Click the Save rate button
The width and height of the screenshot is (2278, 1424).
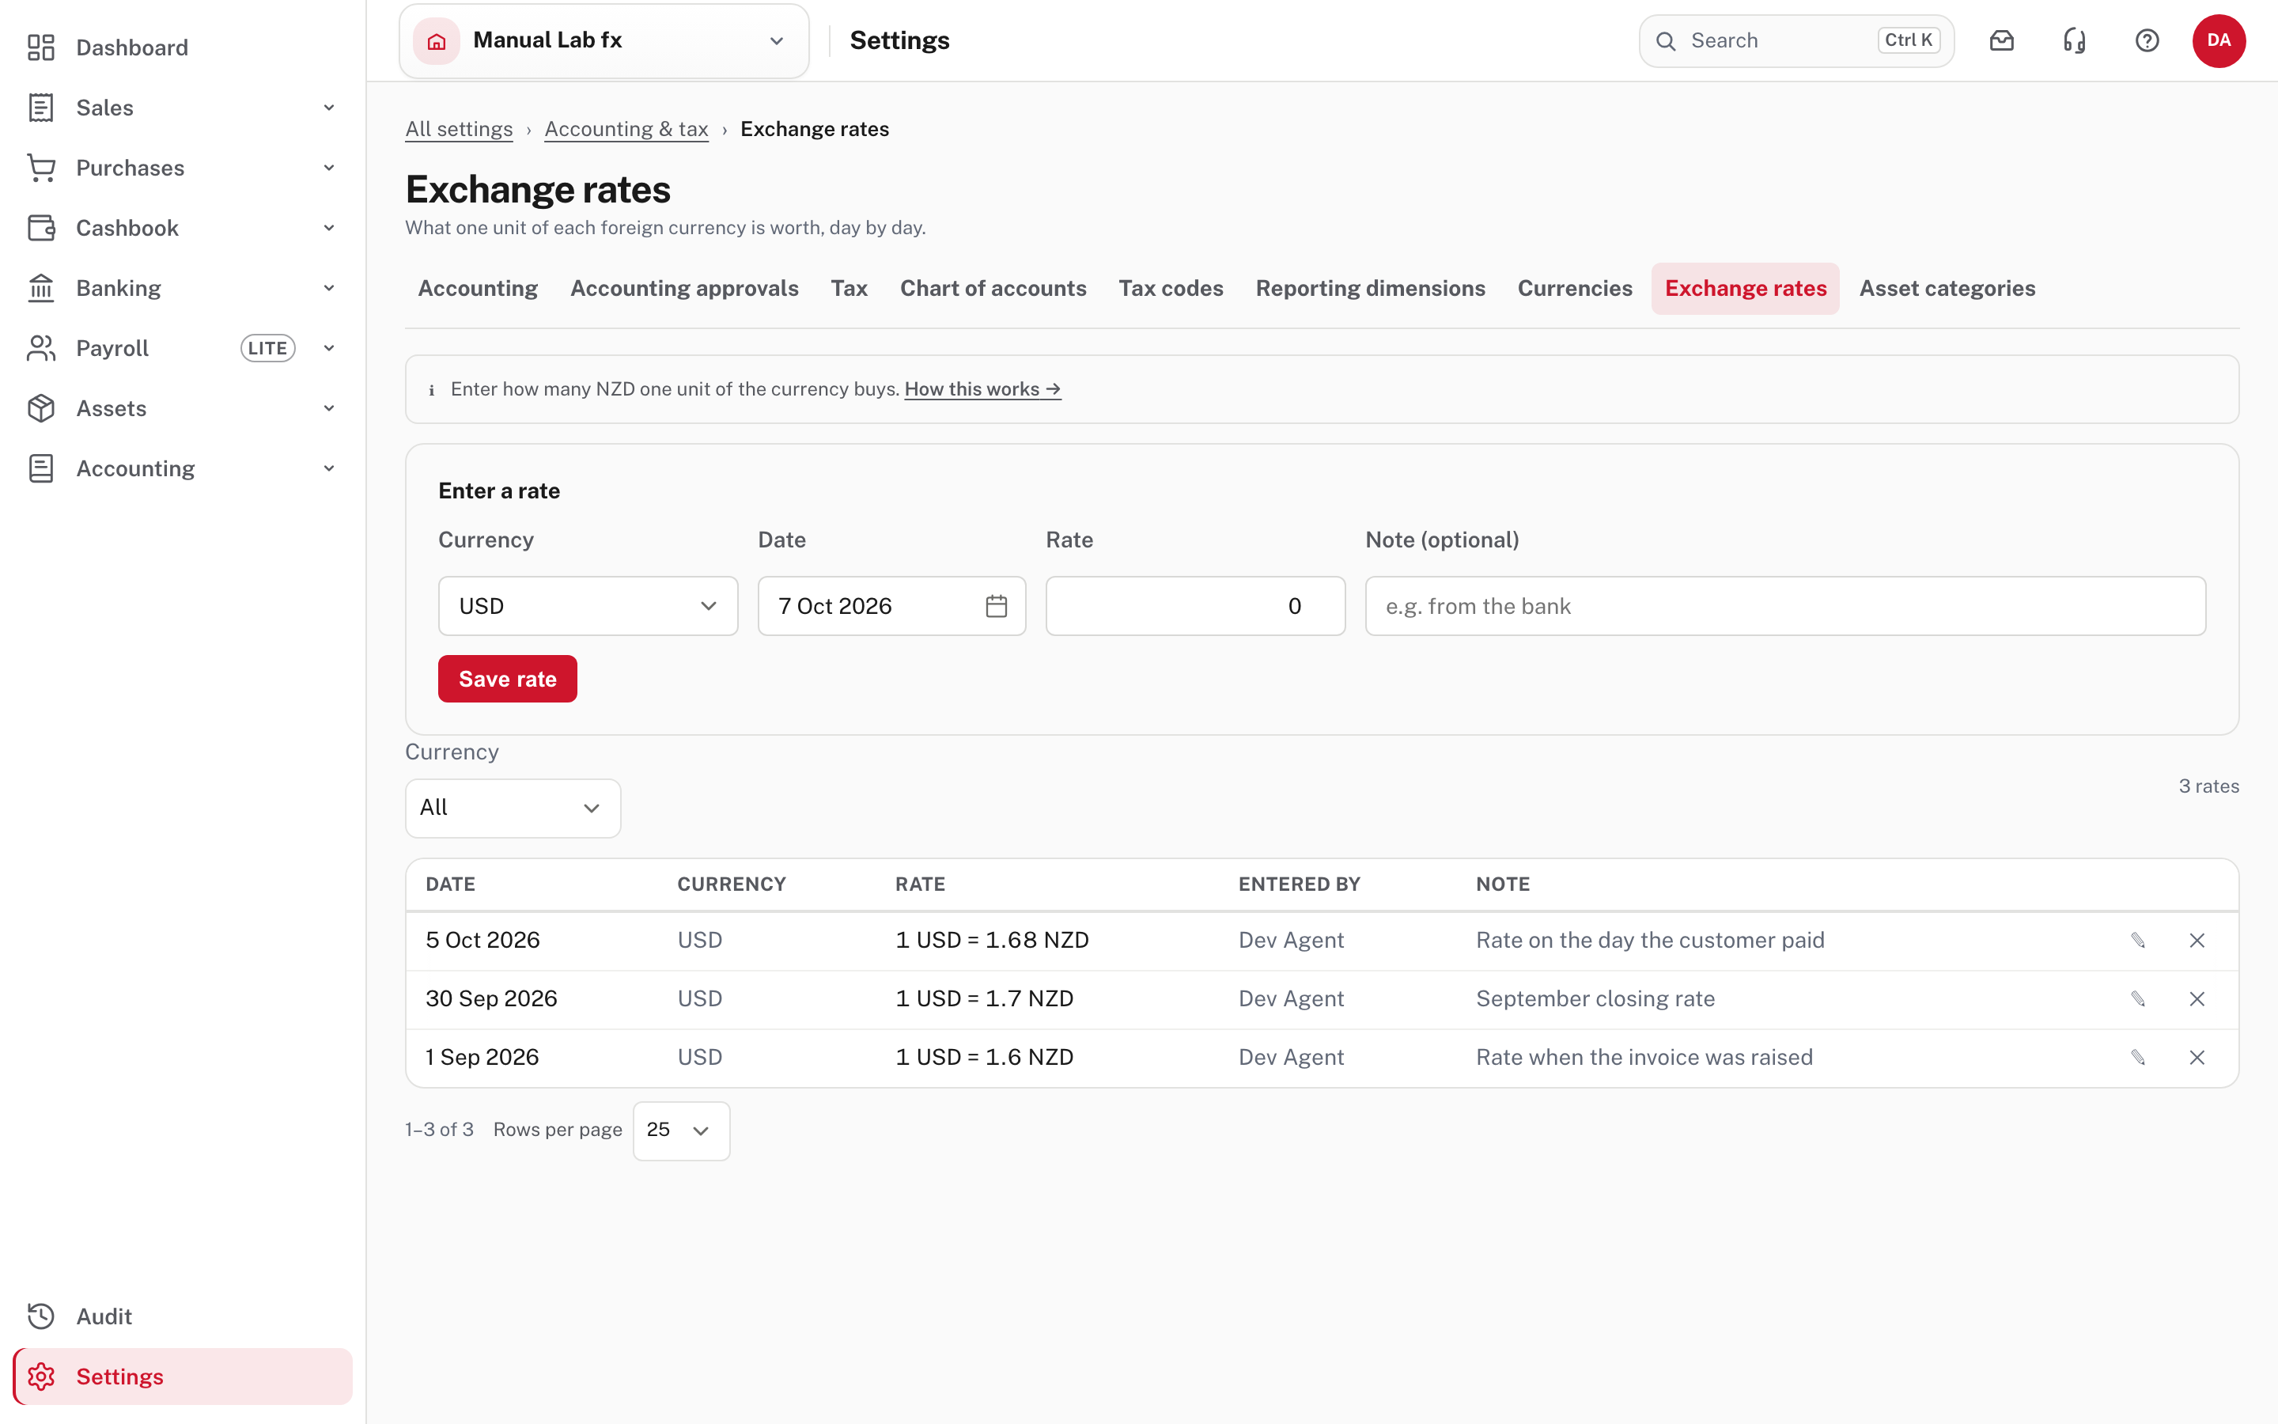(506, 678)
